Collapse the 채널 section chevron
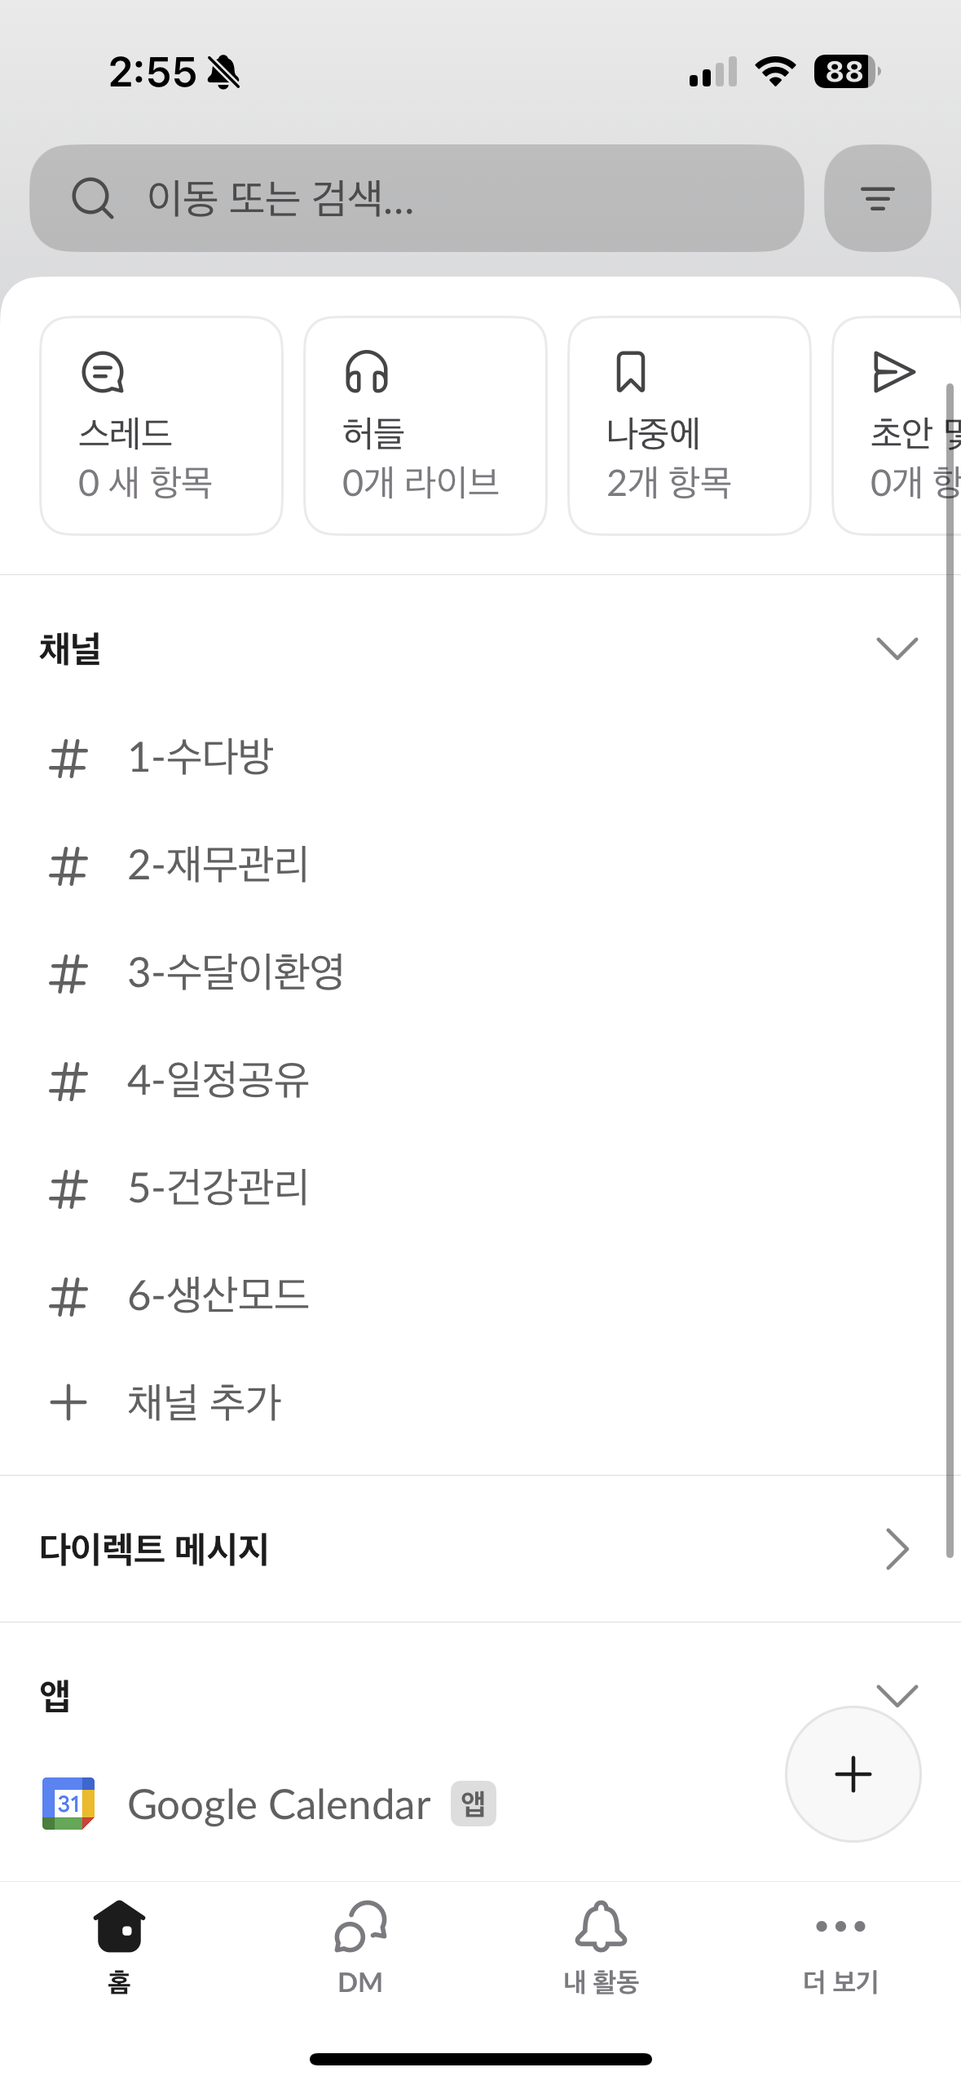Screen dimensions: 961x2085 897,649
